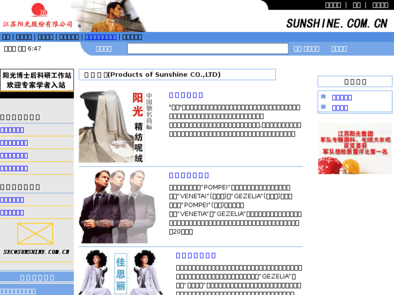The image size is (394, 295).
Task: Click the header photo of man in tan suit
Action: coord(109,16)
